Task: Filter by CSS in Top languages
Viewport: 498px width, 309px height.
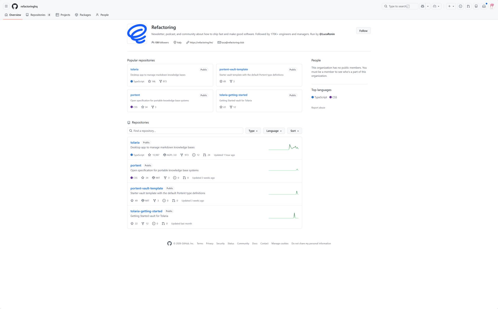Action: click(x=333, y=97)
